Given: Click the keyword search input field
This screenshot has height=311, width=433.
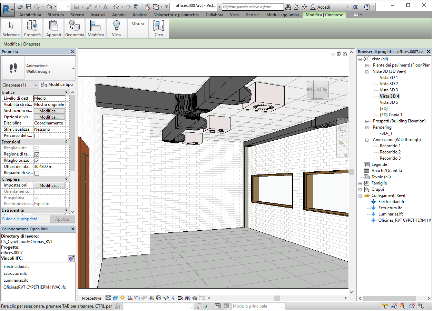Looking at the screenshot, I should (x=253, y=7).
